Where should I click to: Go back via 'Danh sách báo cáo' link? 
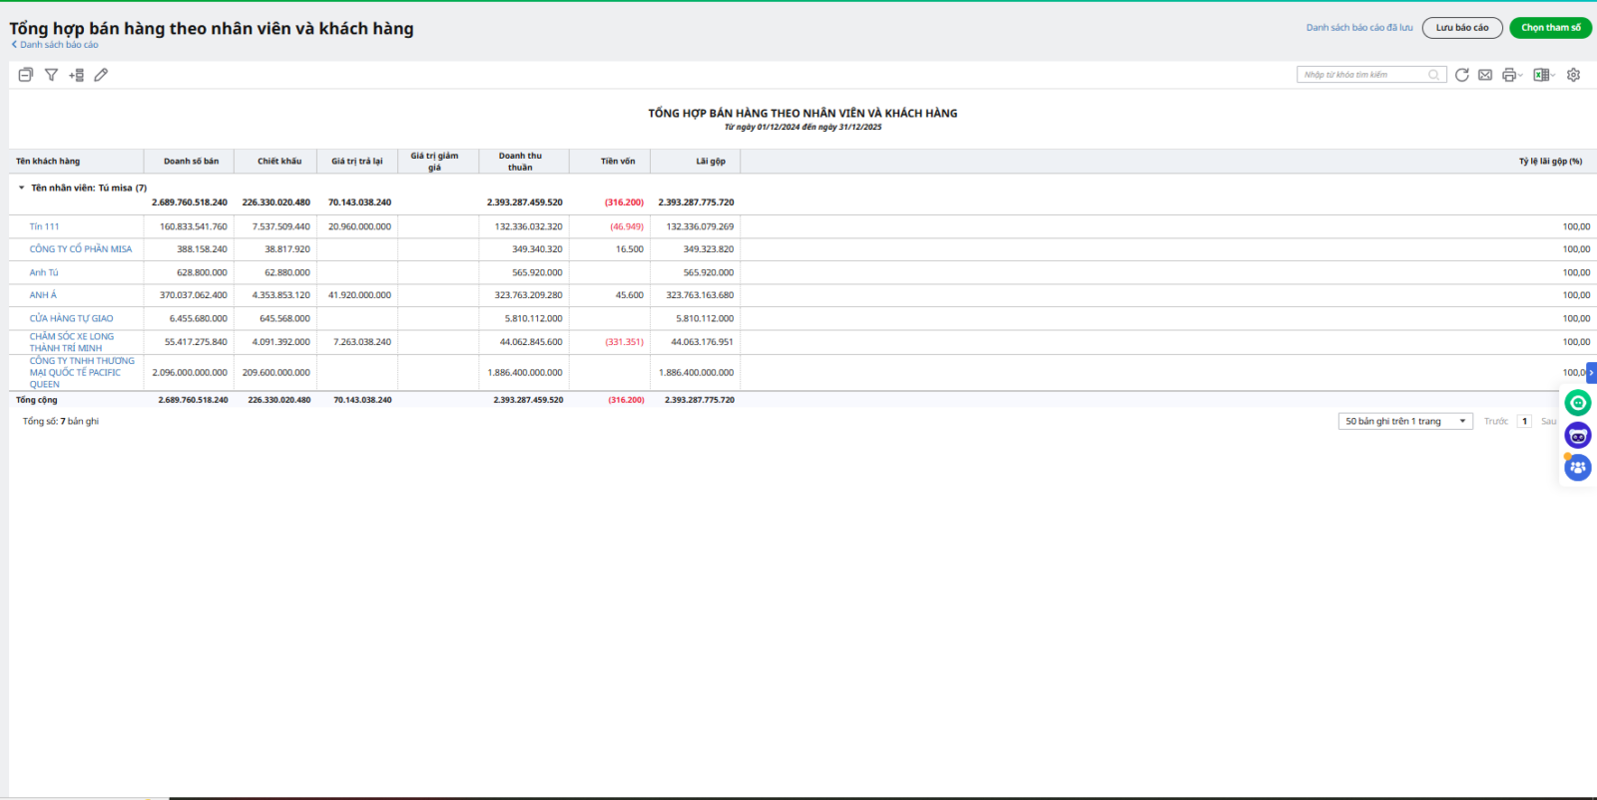(58, 45)
